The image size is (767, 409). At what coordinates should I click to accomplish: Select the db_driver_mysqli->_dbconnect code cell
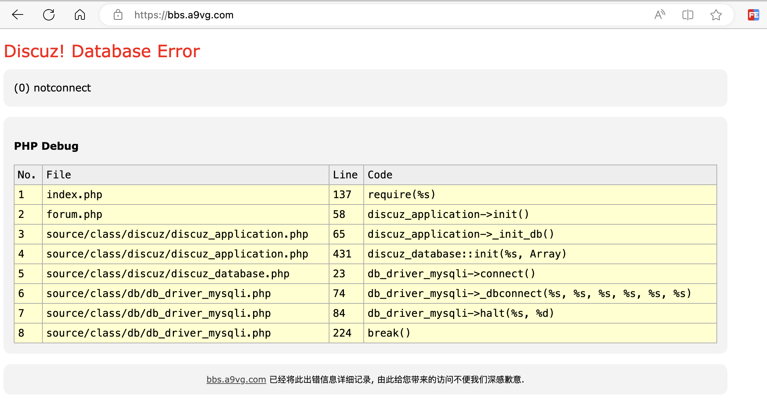click(x=540, y=294)
